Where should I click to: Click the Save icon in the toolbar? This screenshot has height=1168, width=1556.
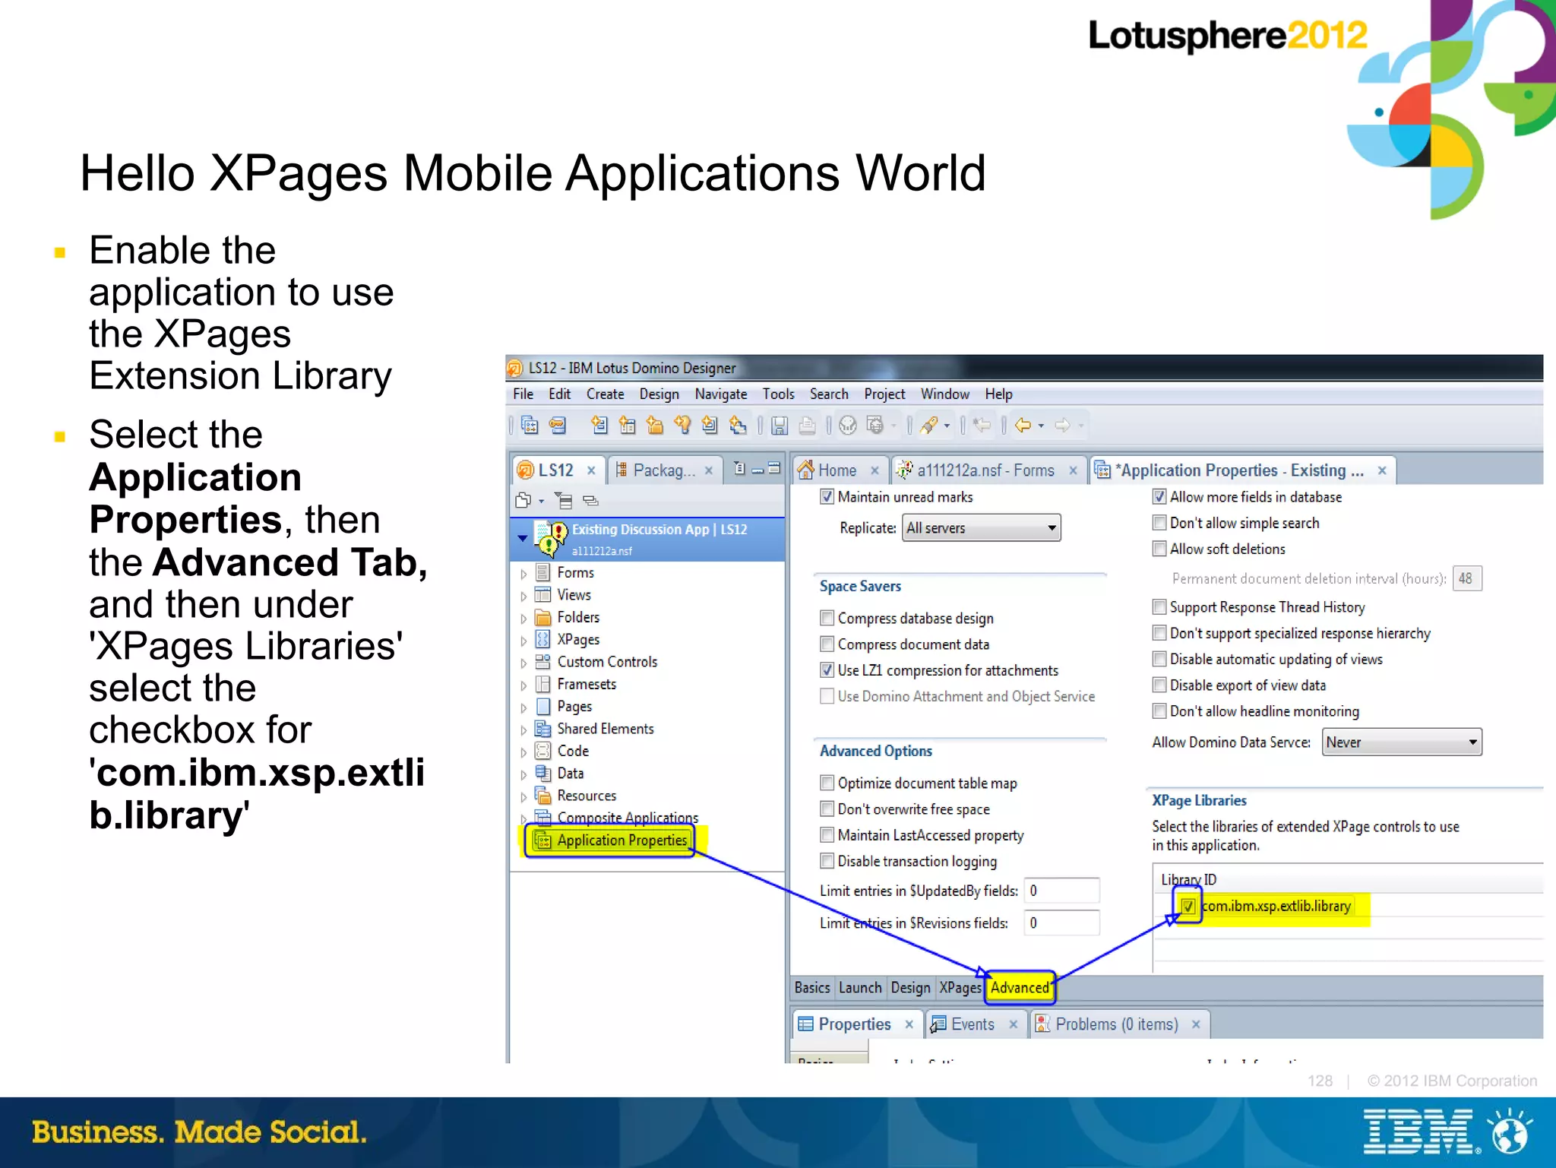point(780,426)
